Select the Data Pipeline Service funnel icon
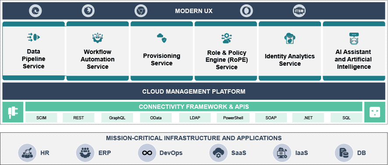This screenshot has height=165, width=388. tap(33, 37)
